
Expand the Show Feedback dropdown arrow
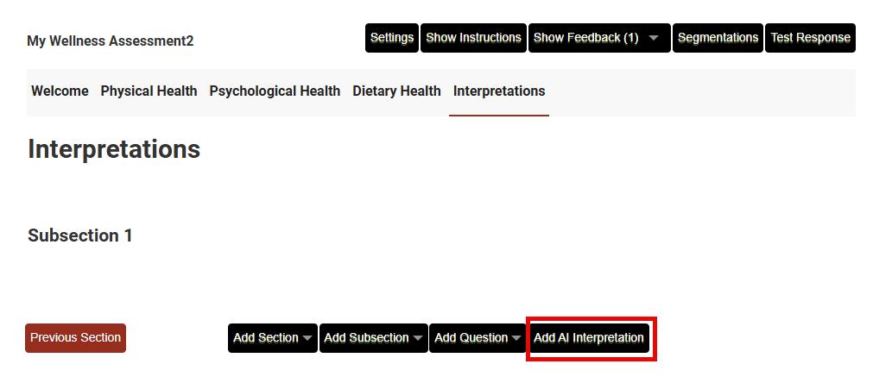(654, 38)
